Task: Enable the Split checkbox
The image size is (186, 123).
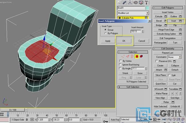Action: coord(169,75)
